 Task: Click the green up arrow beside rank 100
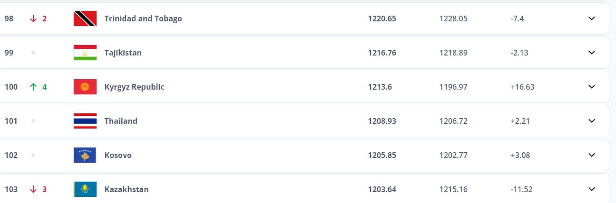[33, 87]
